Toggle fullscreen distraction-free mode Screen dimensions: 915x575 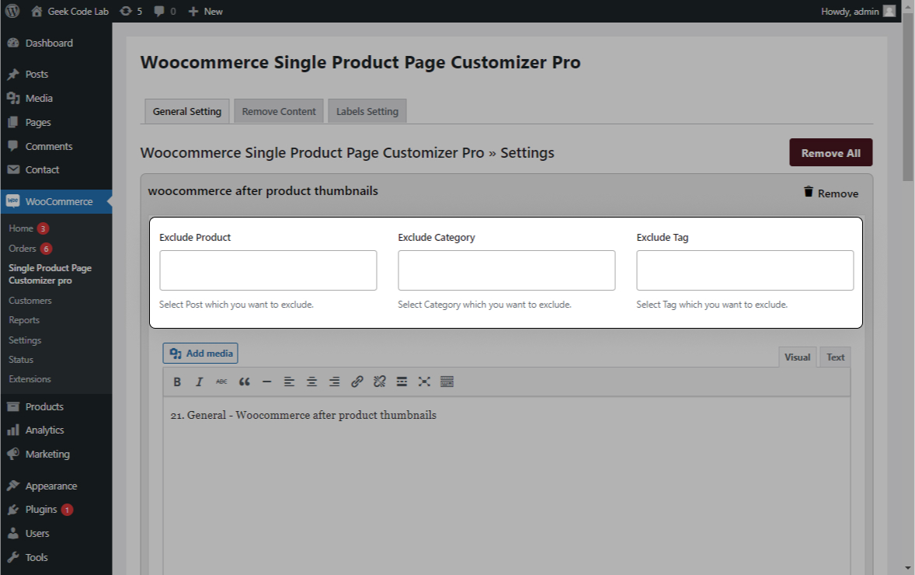click(424, 382)
